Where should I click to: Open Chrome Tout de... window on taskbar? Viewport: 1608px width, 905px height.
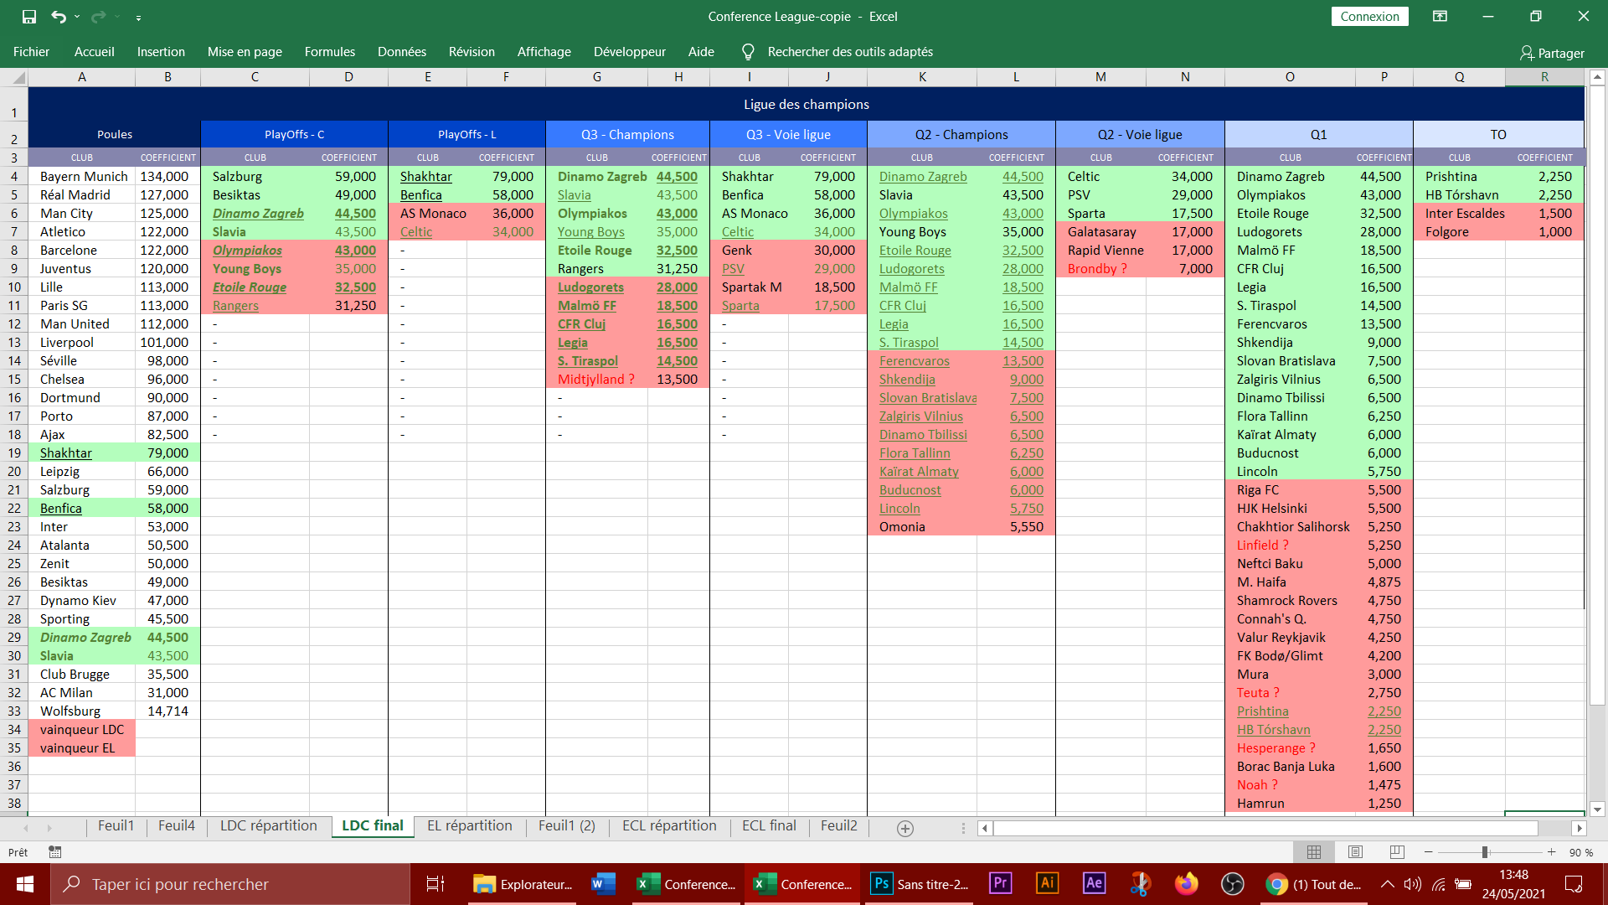(x=1312, y=884)
